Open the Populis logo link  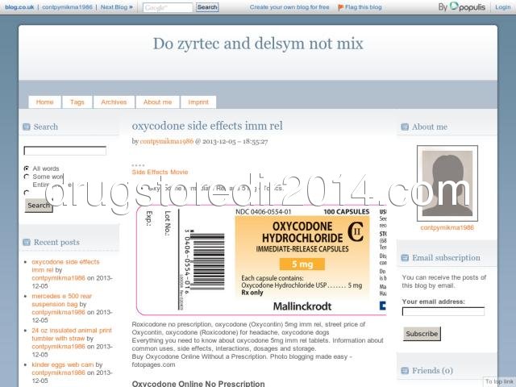[x=468, y=6]
